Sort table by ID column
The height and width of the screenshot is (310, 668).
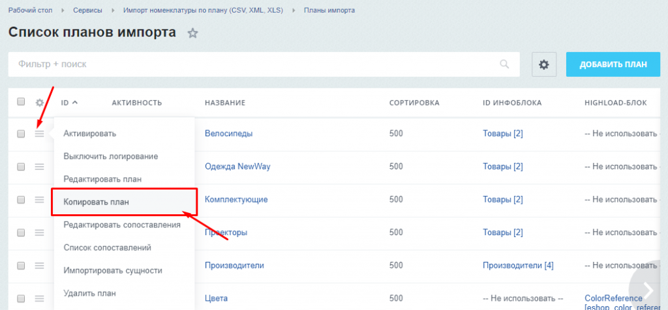(69, 102)
